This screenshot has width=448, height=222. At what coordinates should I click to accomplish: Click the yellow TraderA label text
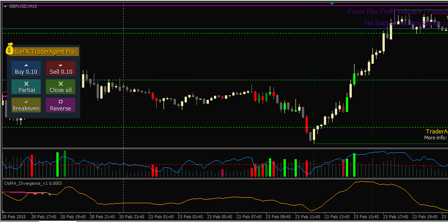pos(437,131)
